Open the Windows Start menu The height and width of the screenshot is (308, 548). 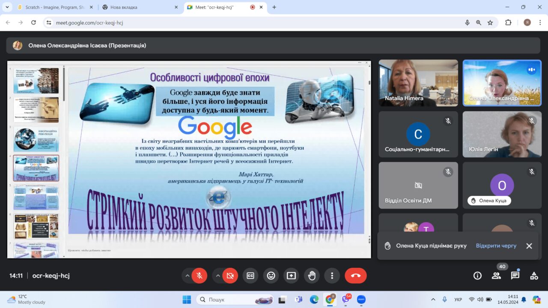click(186, 299)
